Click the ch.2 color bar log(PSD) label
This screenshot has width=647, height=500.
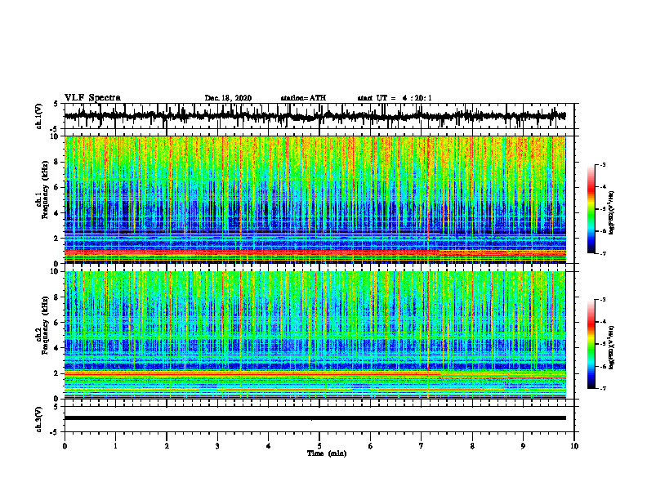tap(612, 347)
